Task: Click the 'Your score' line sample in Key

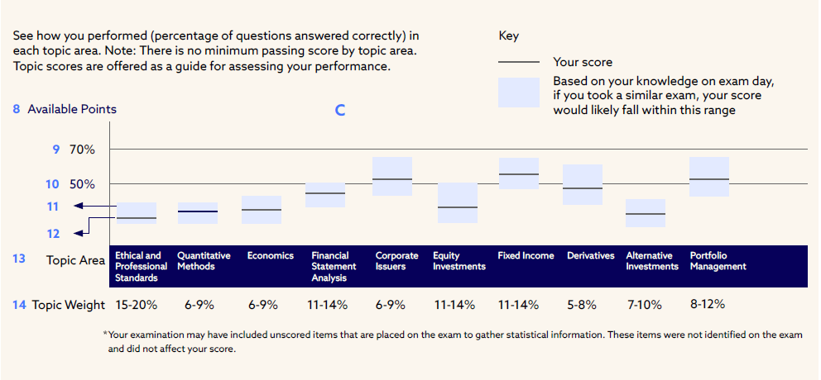Action: point(521,62)
